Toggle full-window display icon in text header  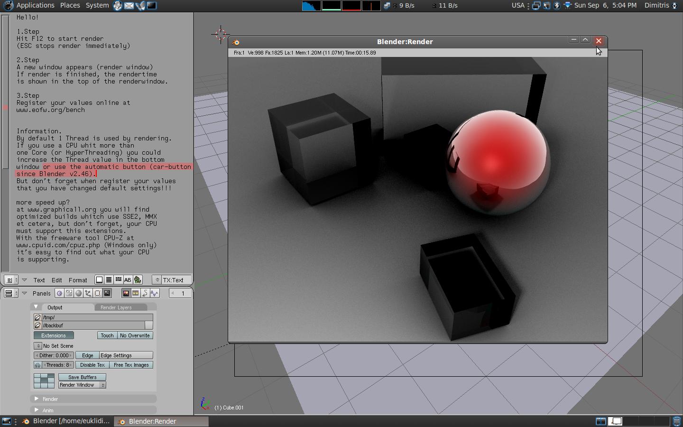coord(99,280)
